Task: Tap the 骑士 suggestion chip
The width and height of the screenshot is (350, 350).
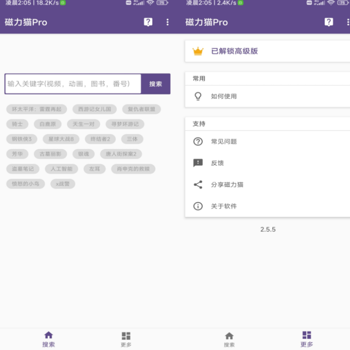Action: tap(17, 124)
